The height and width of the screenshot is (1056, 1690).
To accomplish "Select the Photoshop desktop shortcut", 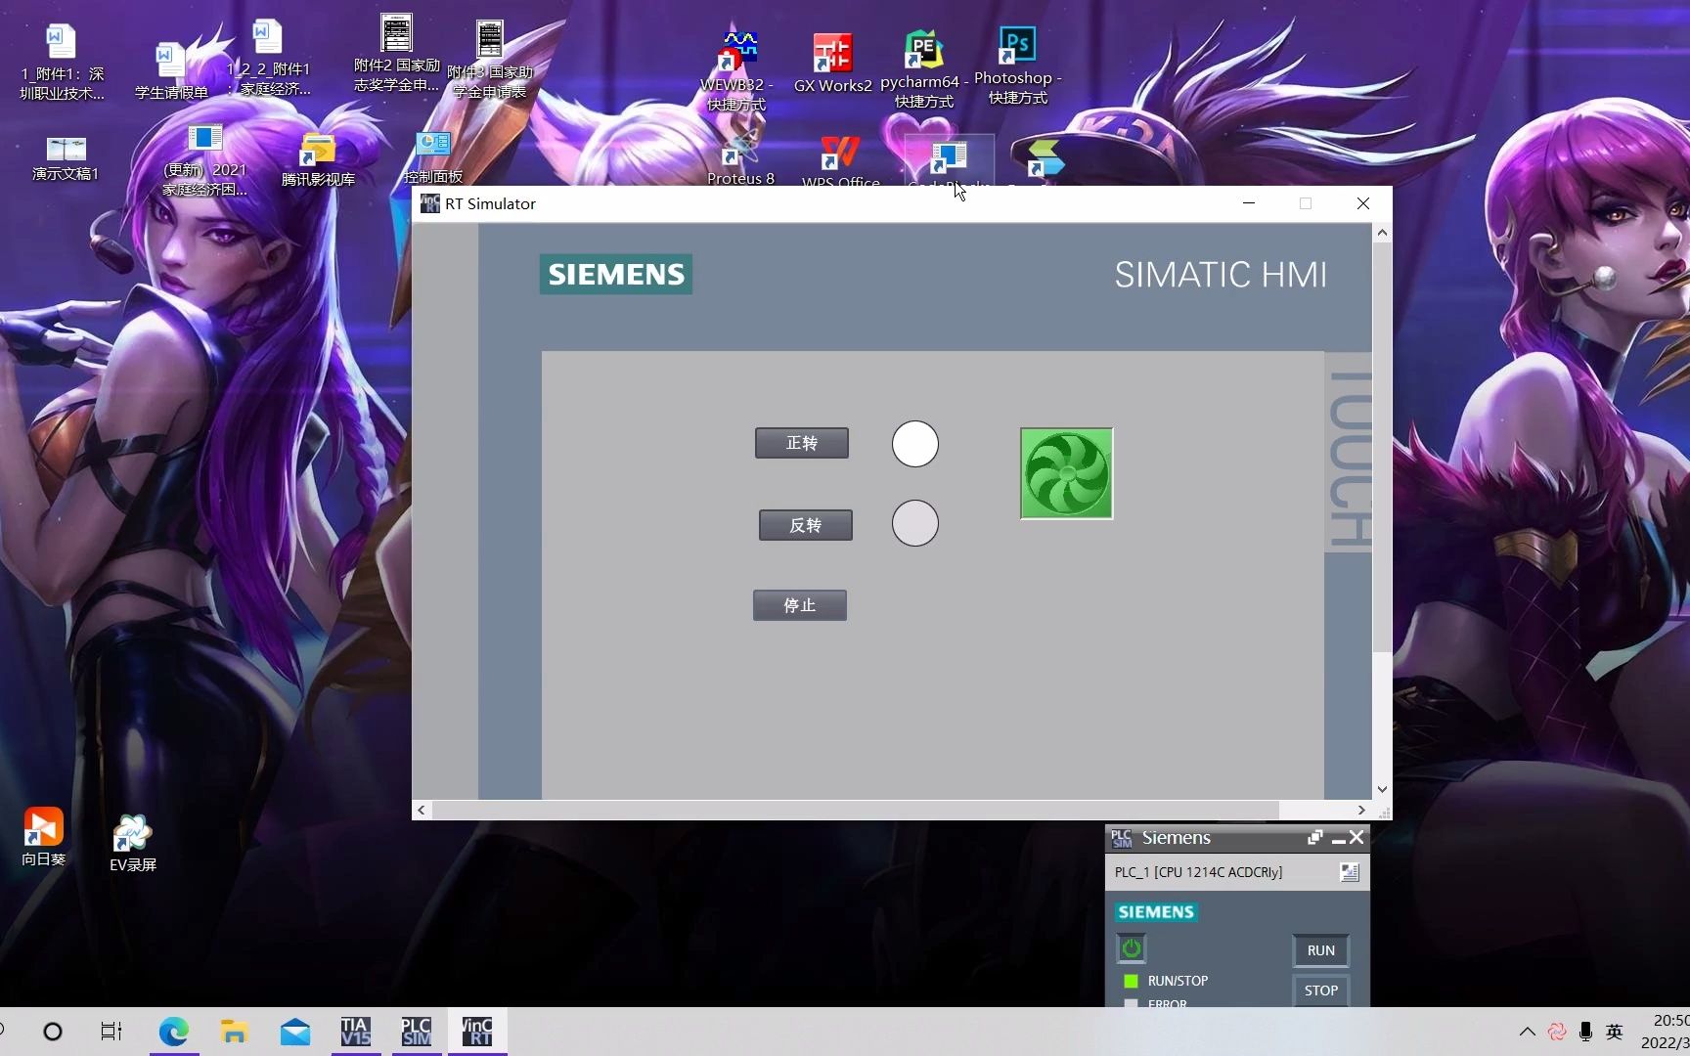I will 1017,66.
